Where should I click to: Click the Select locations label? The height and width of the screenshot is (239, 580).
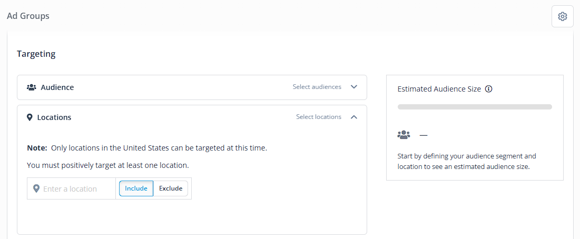coord(319,117)
